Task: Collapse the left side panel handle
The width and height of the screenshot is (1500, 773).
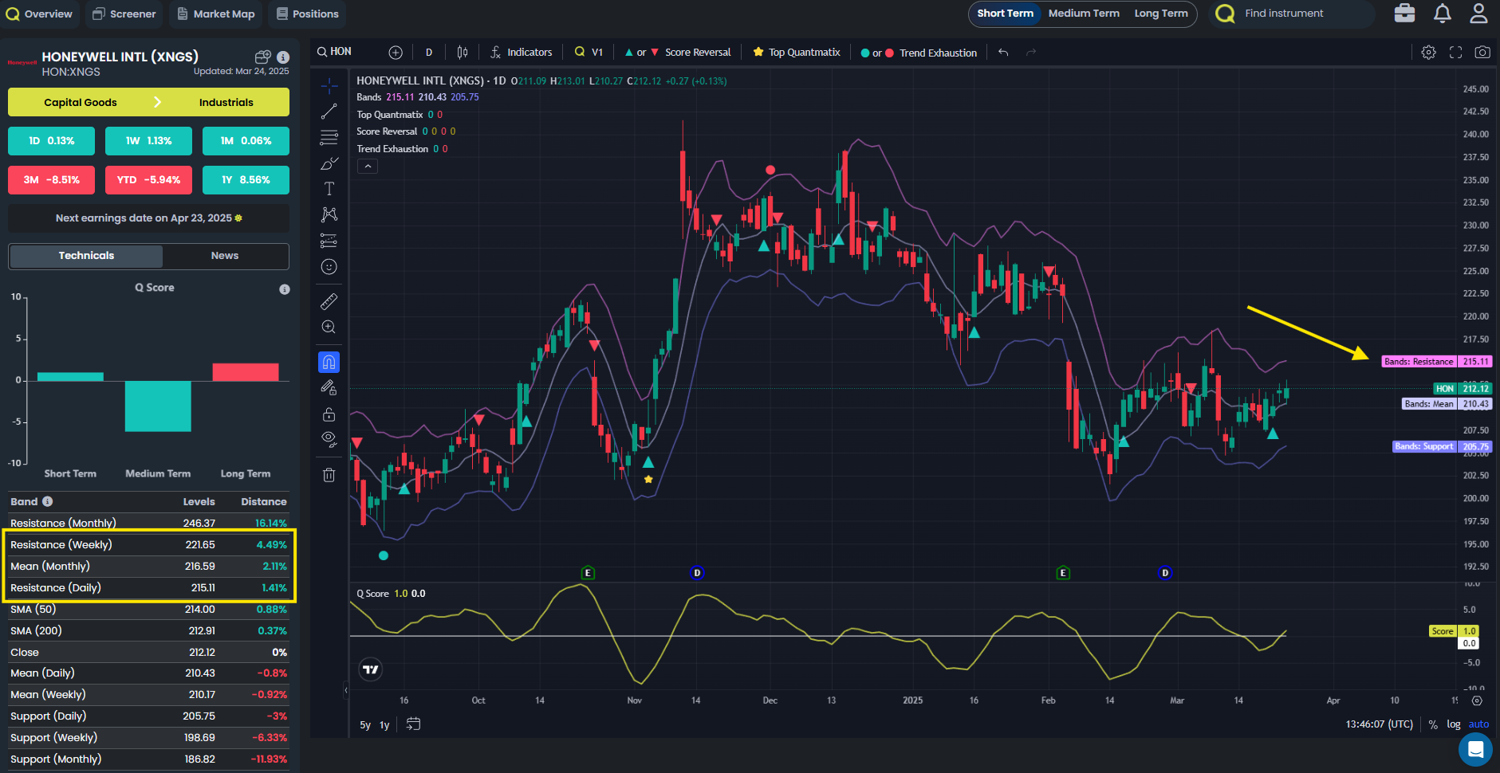Action: (x=346, y=690)
